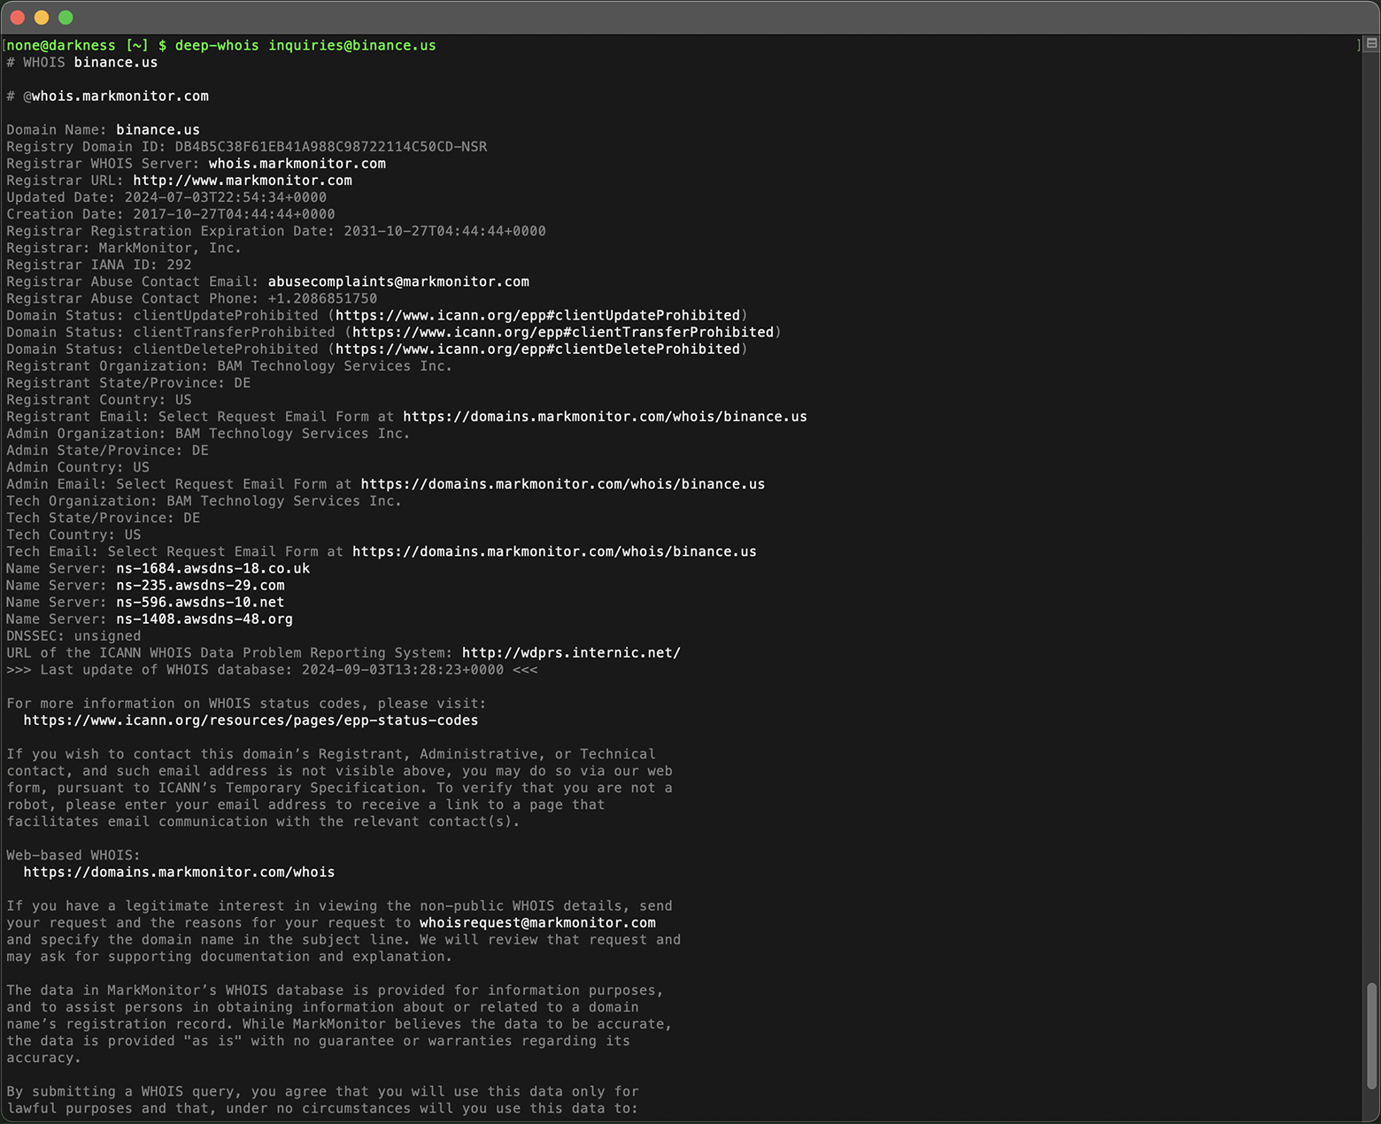
Task: Click the inquiries@binance.us argument in the command
Action: [x=351, y=45]
